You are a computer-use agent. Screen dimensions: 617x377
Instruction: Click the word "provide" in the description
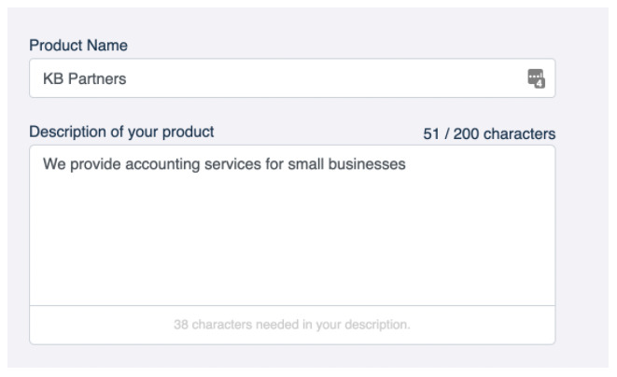tap(95, 164)
